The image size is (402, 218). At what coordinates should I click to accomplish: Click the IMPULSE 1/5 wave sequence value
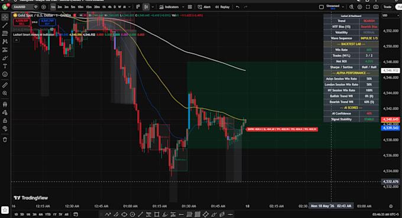coord(369,38)
